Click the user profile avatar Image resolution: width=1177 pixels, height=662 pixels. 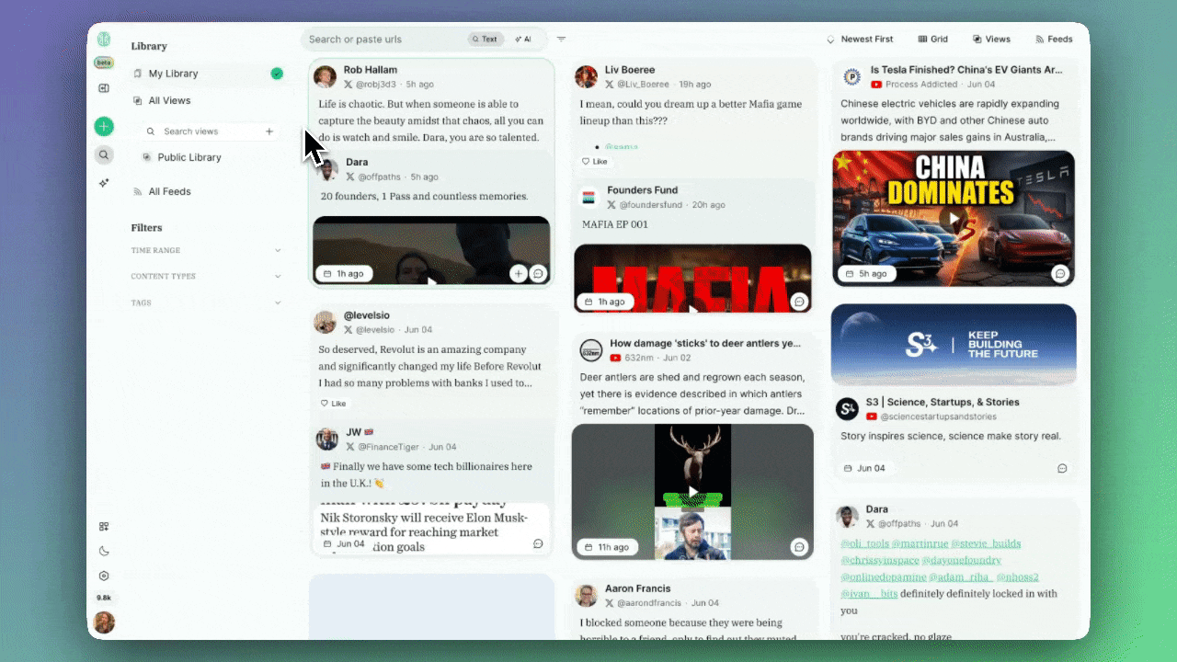[x=104, y=622]
